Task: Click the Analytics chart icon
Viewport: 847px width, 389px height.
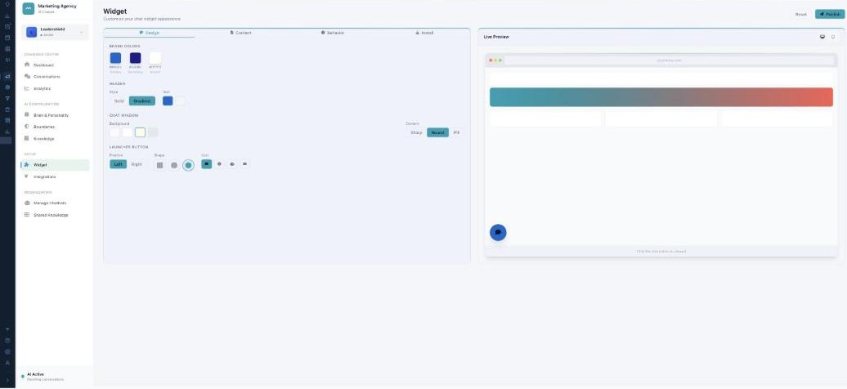Action: [x=27, y=88]
